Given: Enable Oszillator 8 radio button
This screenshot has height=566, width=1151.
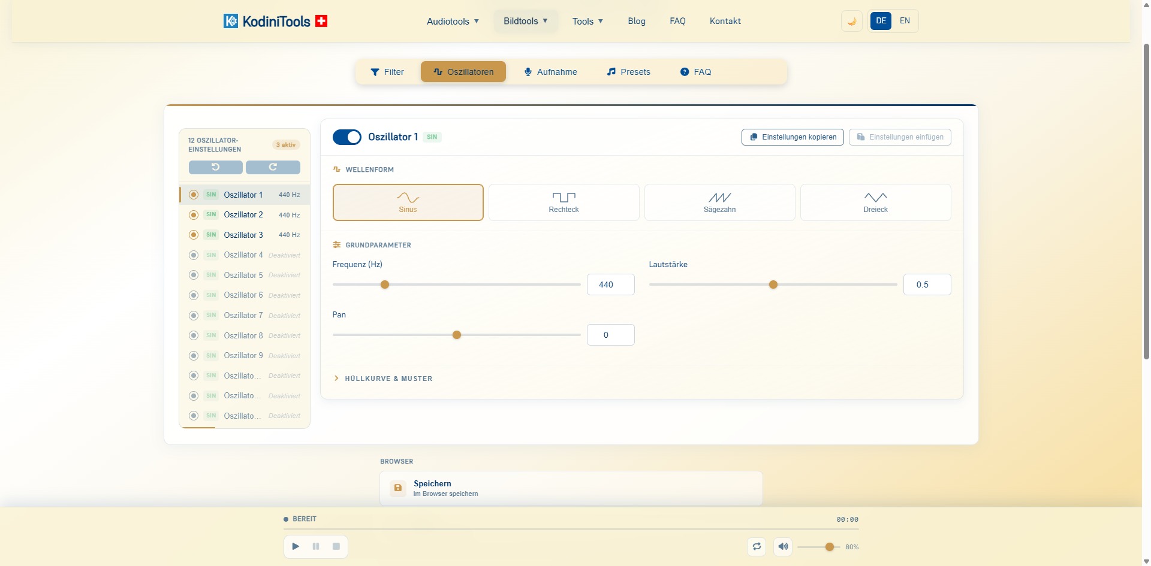Looking at the screenshot, I should (x=194, y=335).
